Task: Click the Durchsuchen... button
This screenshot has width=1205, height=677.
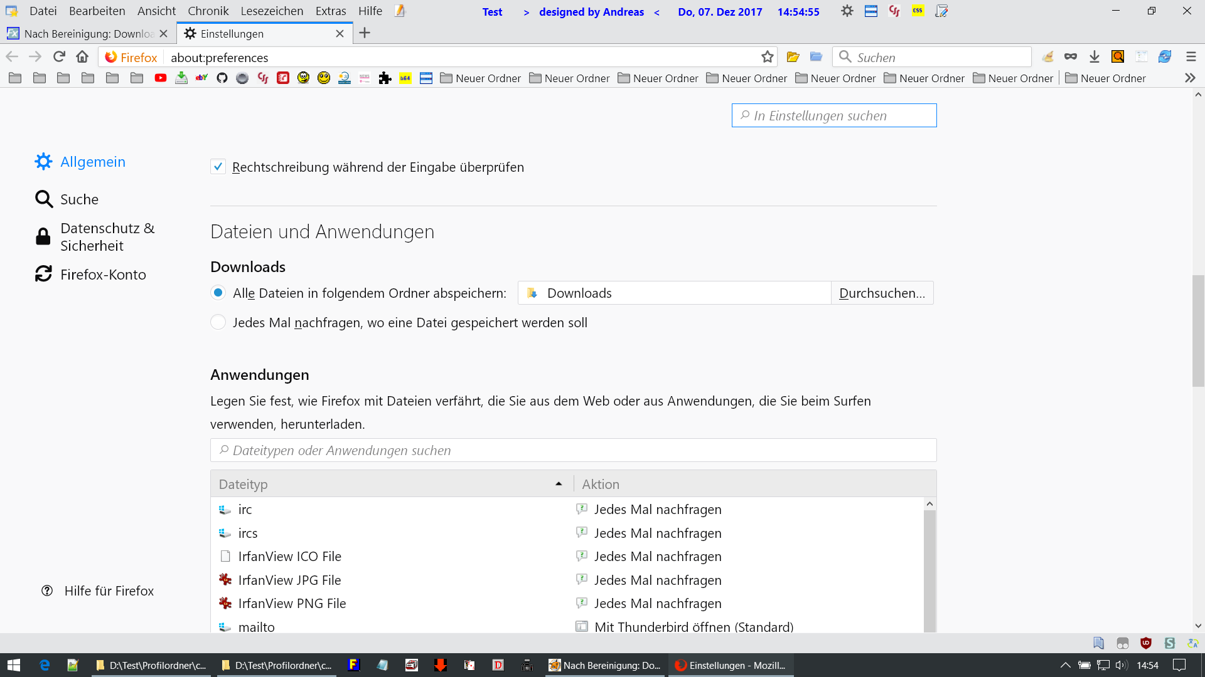Action: 882,293
